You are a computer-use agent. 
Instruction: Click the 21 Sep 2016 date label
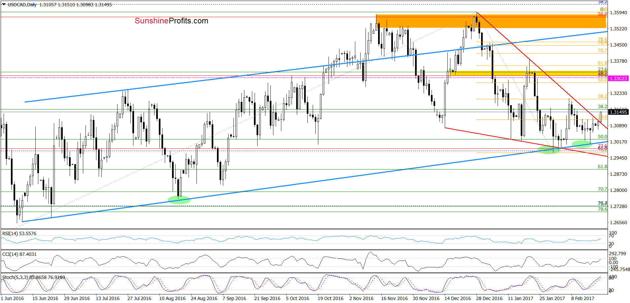click(x=267, y=298)
